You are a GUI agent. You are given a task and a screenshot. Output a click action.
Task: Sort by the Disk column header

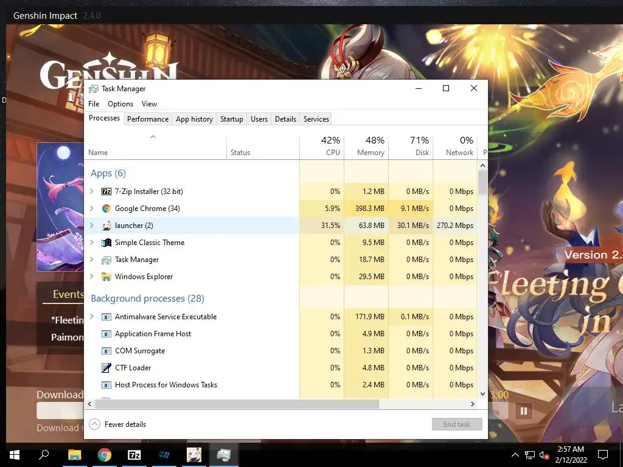pyautogui.click(x=411, y=147)
